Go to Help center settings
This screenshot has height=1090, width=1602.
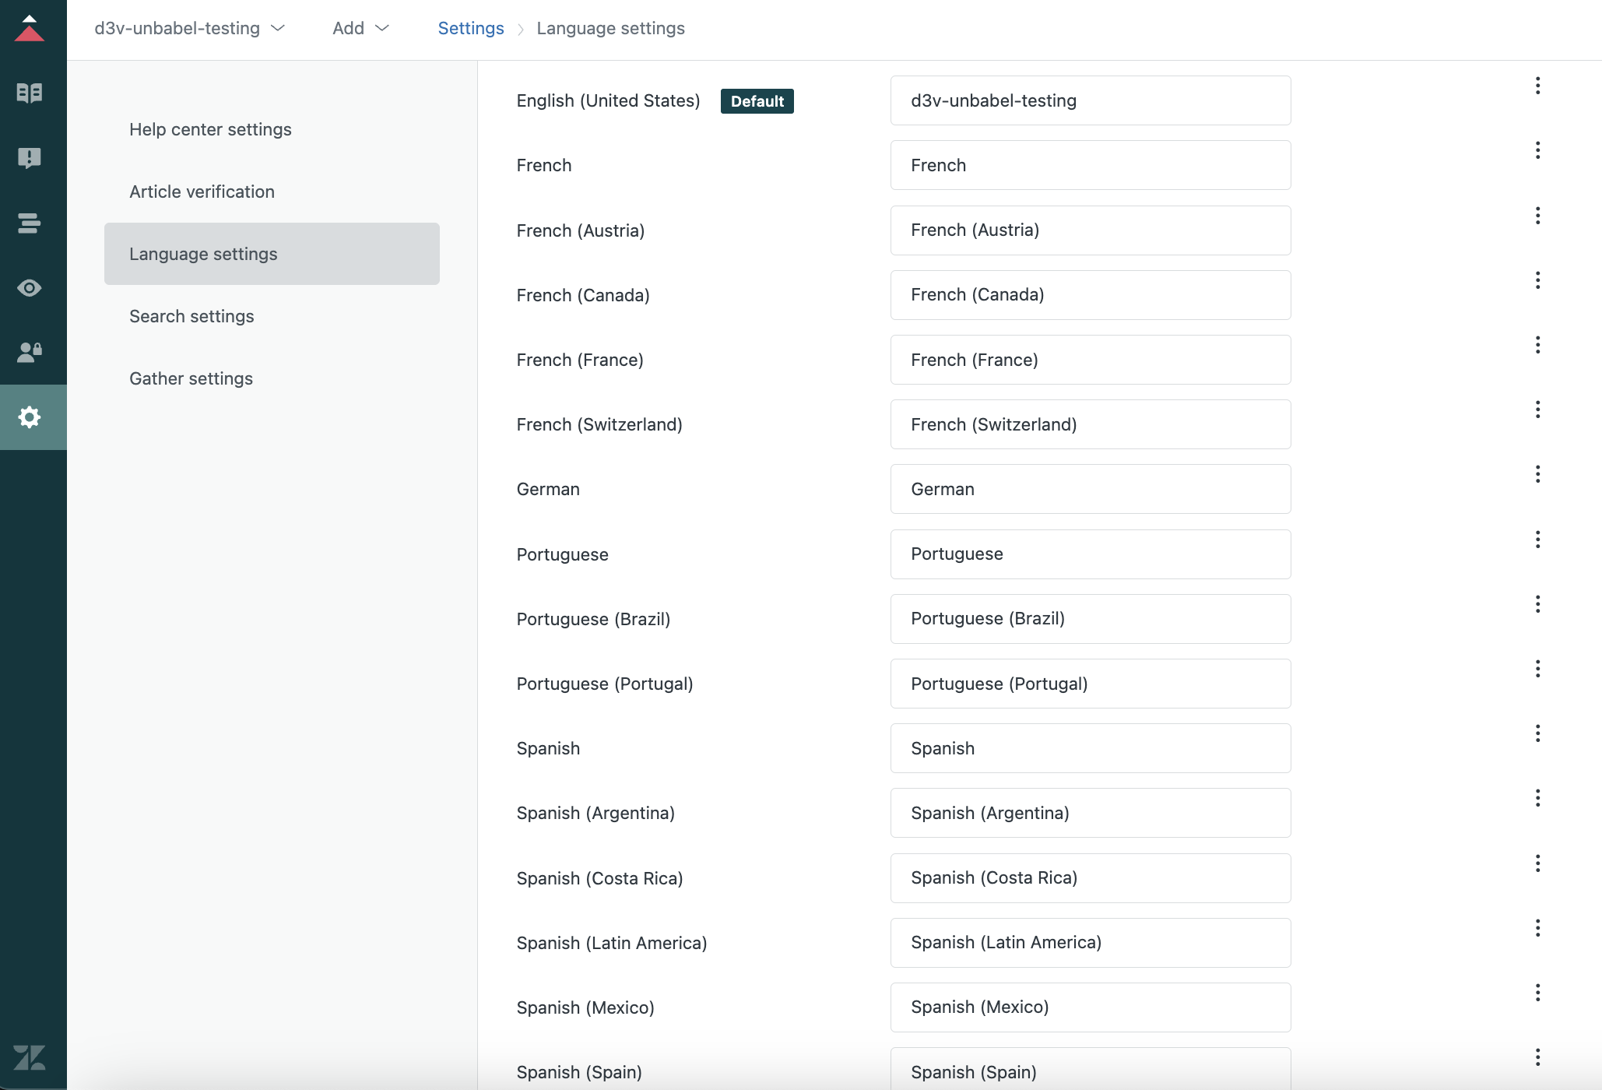click(x=272, y=129)
